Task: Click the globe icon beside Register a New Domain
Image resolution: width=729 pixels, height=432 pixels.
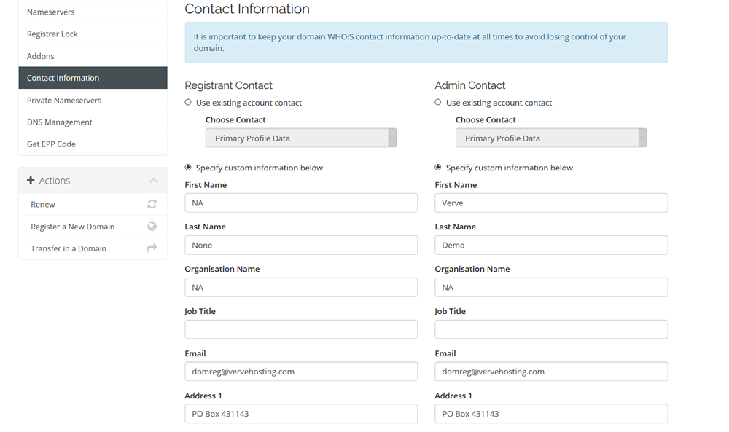Action: pos(152,227)
